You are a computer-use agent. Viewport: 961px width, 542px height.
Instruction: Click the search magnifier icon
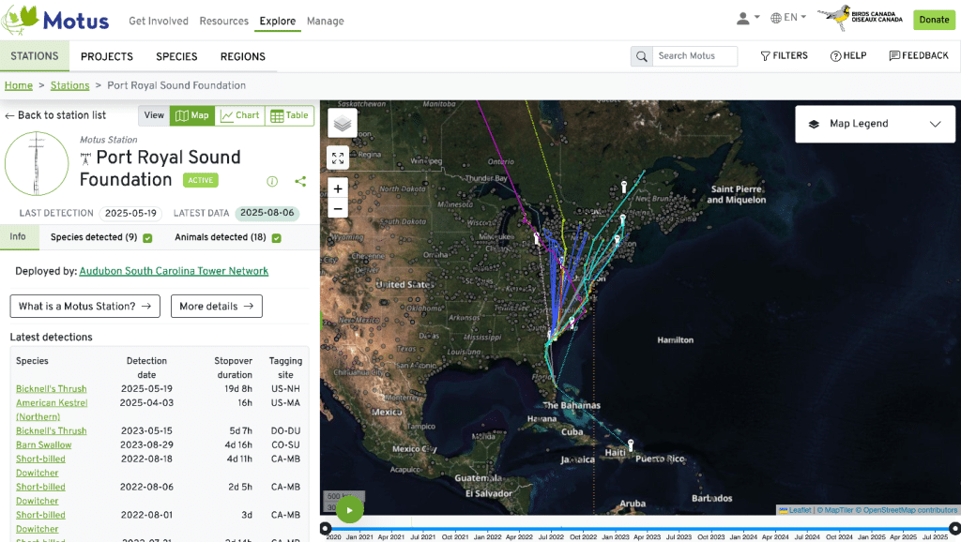(641, 56)
